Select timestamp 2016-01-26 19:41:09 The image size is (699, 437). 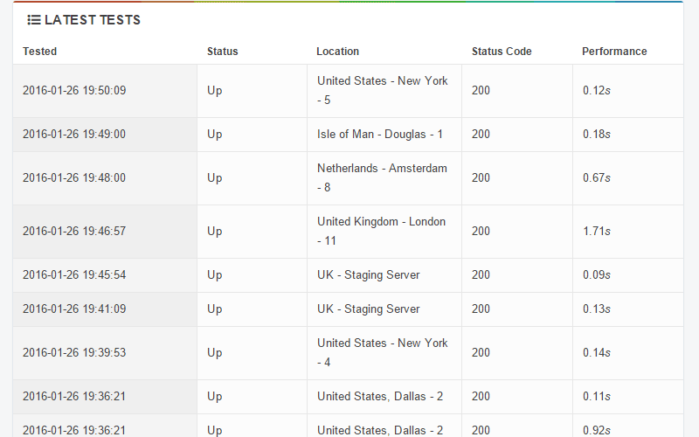pos(74,309)
